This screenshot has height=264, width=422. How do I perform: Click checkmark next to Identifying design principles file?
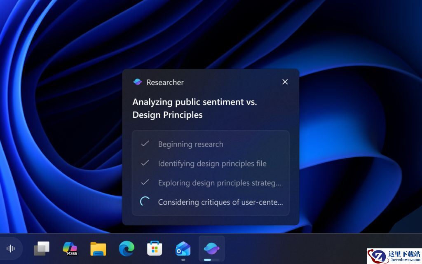click(145, 163)
